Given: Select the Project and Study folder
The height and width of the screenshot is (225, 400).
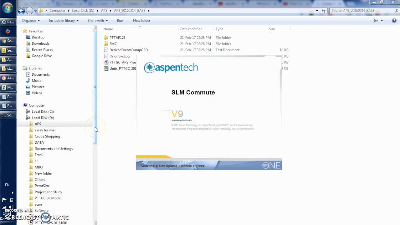Looking at the screenshot, I should (x=48, y=192).
